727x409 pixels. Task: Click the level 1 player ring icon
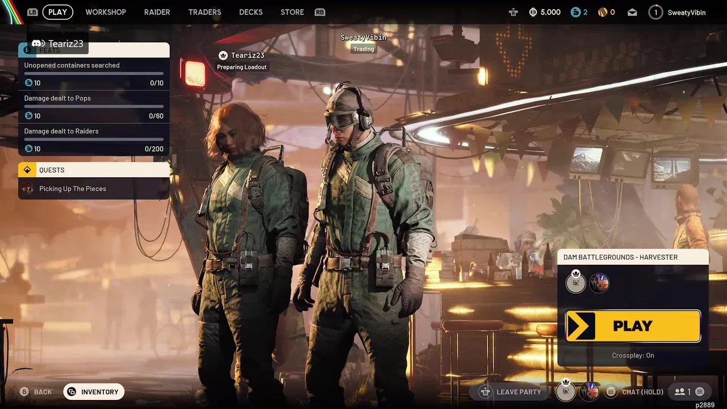[x=655, y=12]
